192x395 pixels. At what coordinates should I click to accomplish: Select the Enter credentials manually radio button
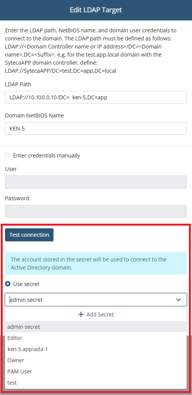click(x=8, y=156)
